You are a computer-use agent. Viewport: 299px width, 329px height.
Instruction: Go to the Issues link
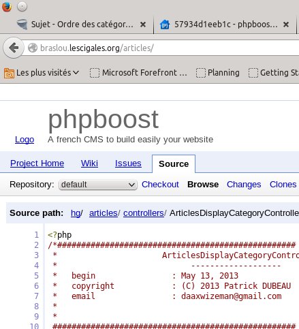click(x=128, y=163)
